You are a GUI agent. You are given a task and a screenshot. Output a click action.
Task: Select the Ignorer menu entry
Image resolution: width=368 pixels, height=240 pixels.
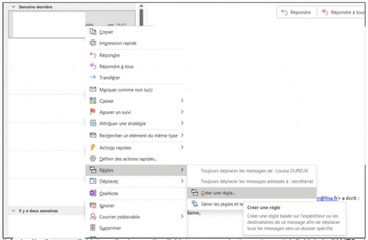(x=136, y=206)
